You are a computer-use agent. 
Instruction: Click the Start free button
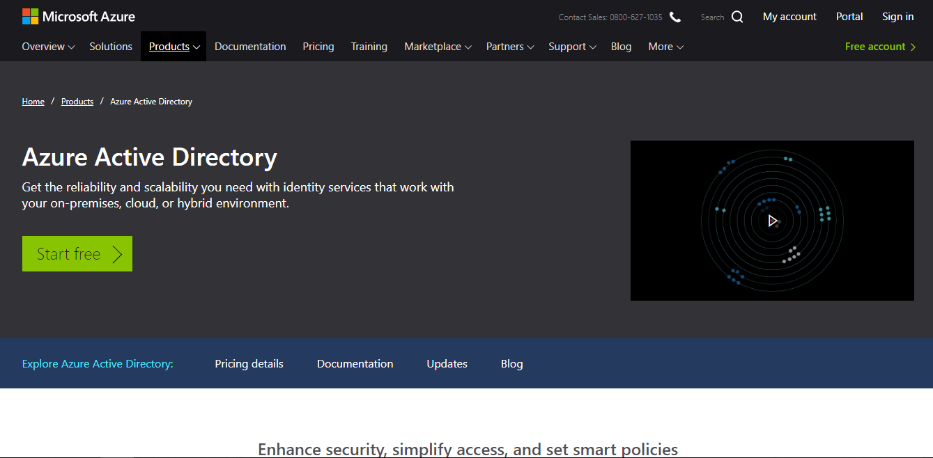(77, 254)
